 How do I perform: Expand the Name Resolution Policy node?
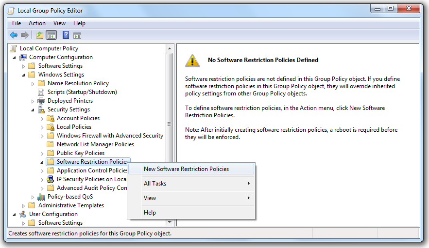33,84
